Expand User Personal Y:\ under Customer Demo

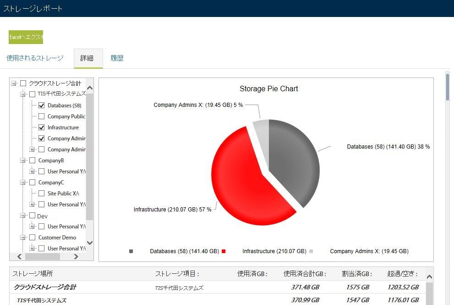pyautogui.click(x=32, y=249)
